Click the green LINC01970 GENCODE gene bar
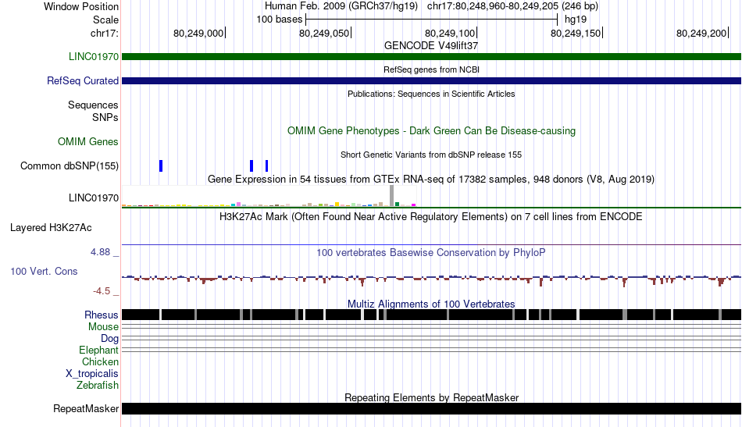742x427 pixels. [432, 57]
